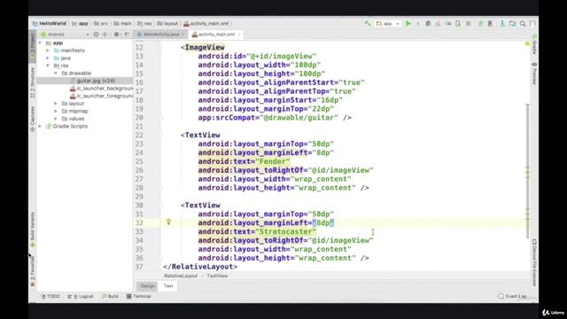Viewport: 567px width, 319px height.
Task: Switch to MainActivity.java tab
Action: pos(161,35)
